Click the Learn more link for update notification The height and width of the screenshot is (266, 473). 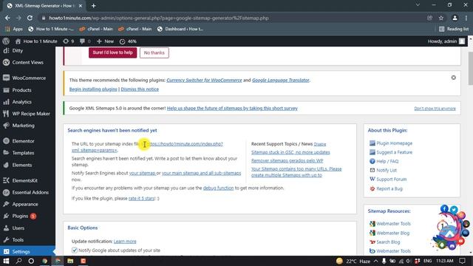tap(125, 242)
